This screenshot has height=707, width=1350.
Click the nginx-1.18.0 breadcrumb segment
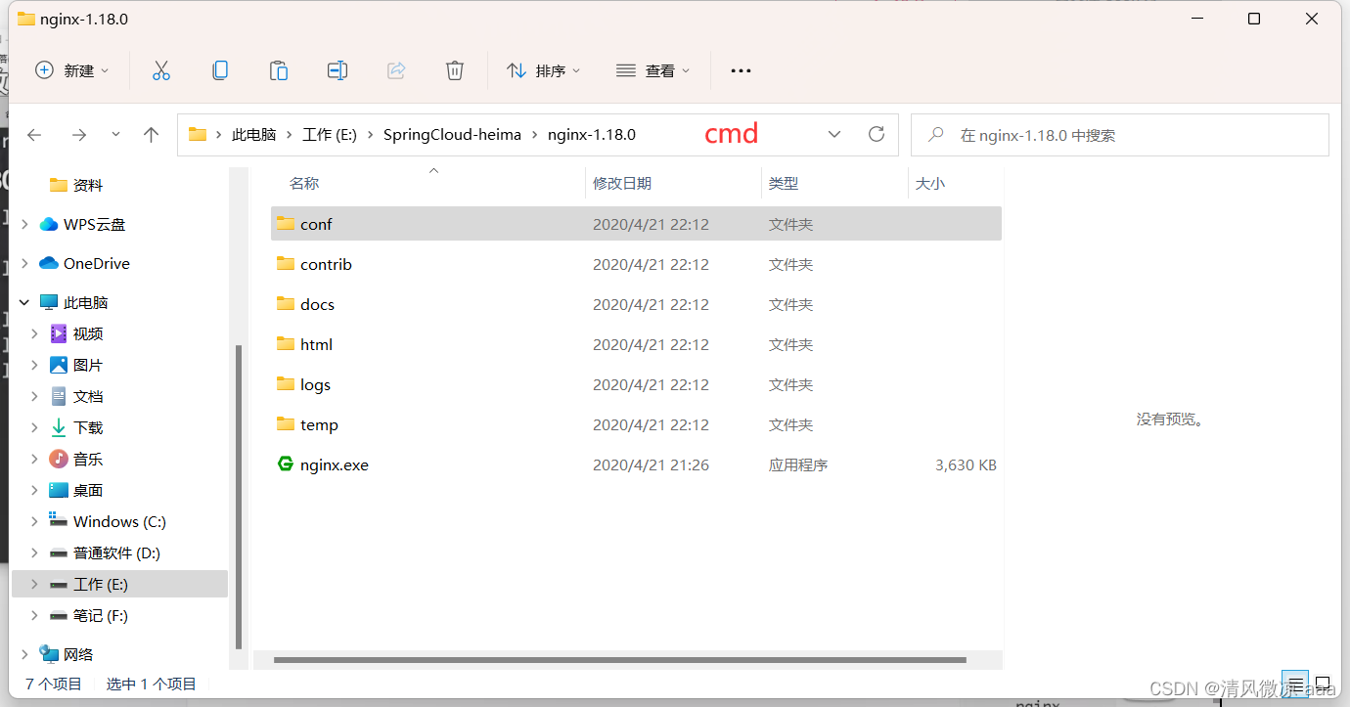point(592,135)
